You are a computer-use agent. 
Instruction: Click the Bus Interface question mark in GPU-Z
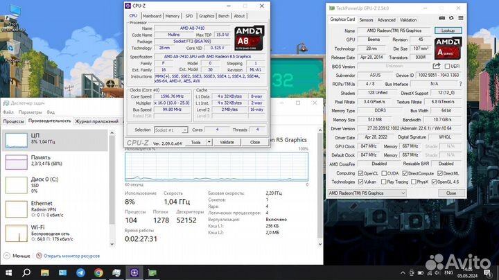click(460, 84)
